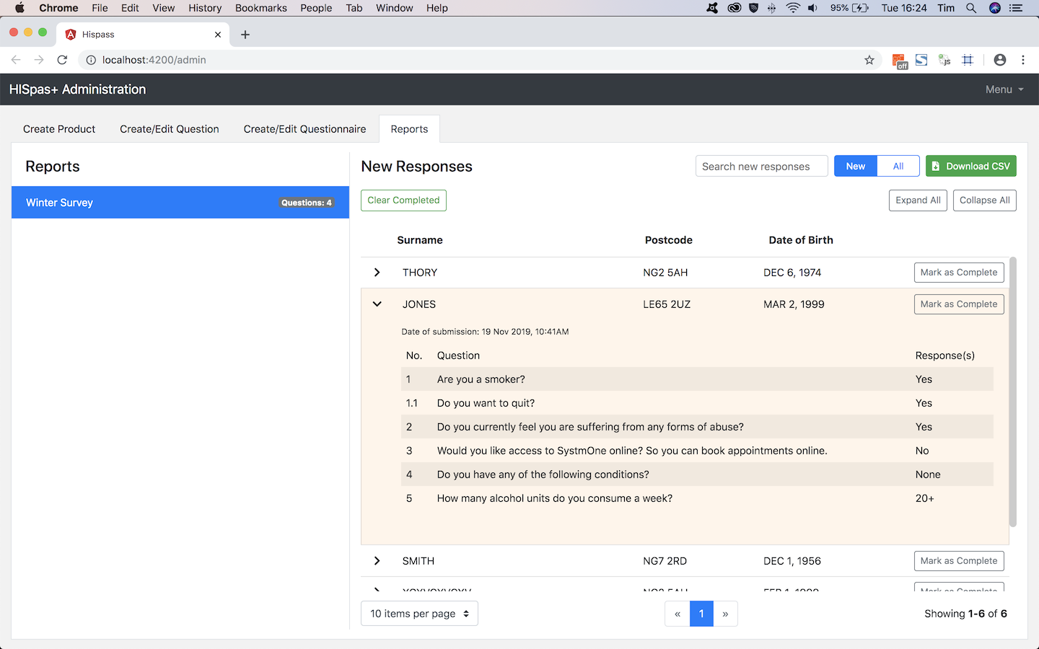1039x649 pixels.
Task: Download responses as CSV
Action: 970,166
